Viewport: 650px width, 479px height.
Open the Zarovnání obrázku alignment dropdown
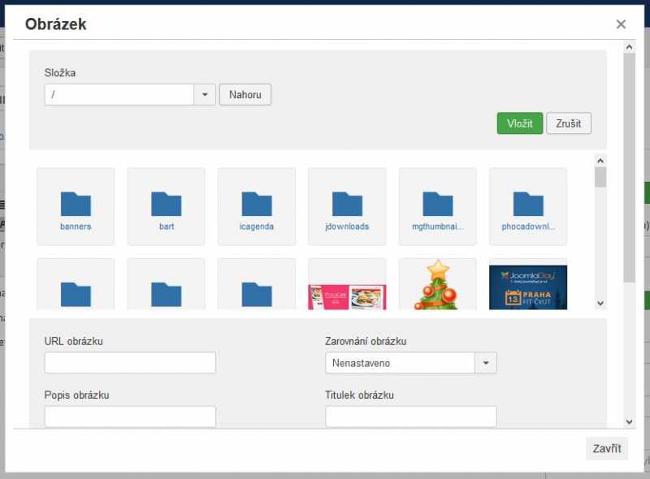pos(411,363)
